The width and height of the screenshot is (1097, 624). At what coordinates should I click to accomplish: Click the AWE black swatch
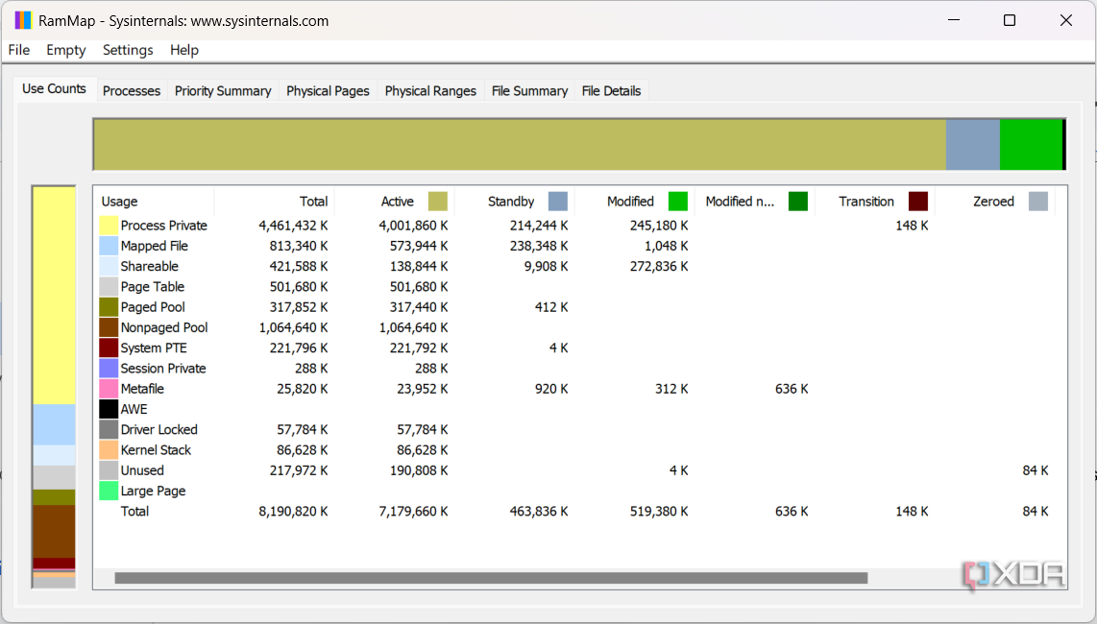[109, 409]
